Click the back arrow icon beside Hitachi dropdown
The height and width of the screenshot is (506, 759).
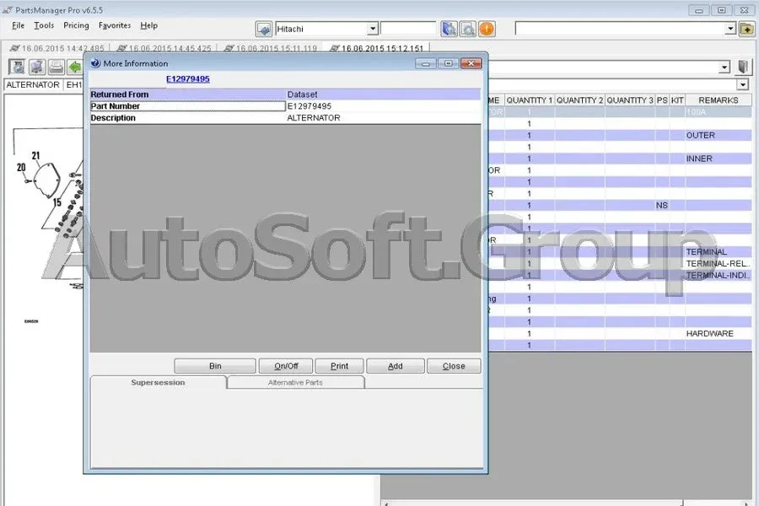pos(264,29)
